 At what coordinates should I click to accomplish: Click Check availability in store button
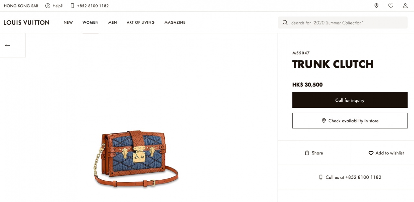[350, 120]
